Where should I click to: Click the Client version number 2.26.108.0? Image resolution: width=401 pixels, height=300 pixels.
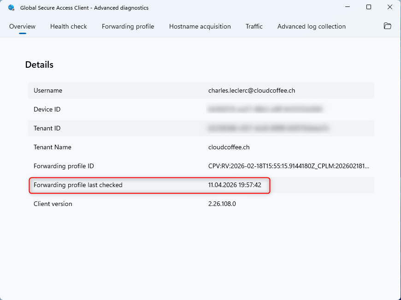point(222,204)
